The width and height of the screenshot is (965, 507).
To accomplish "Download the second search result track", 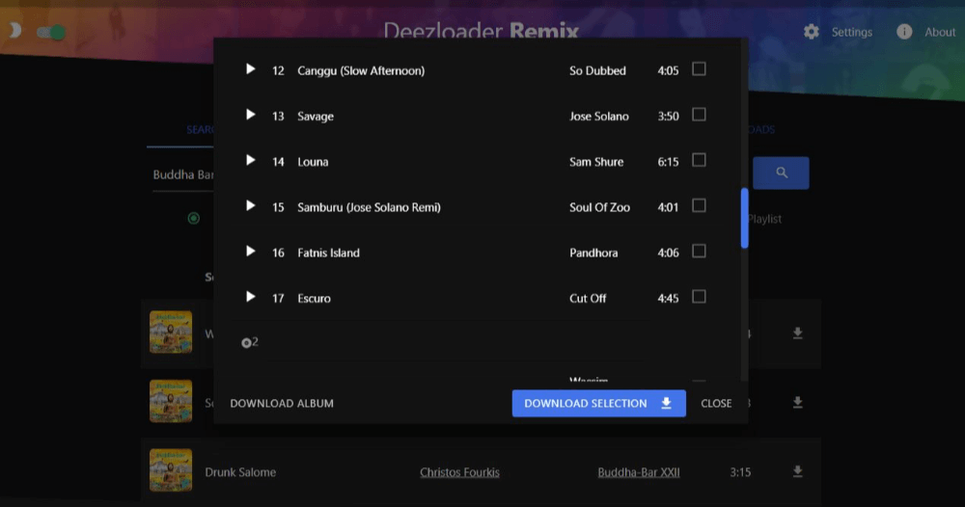I will pos(798,403).
